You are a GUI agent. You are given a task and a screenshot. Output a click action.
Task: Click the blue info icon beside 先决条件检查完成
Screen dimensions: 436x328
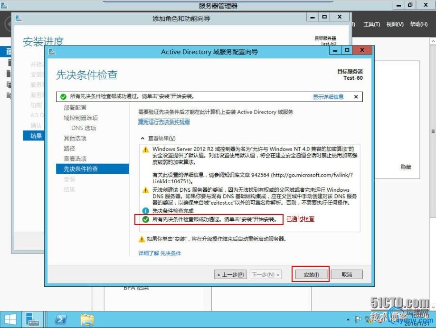click(x=145, y=211)
